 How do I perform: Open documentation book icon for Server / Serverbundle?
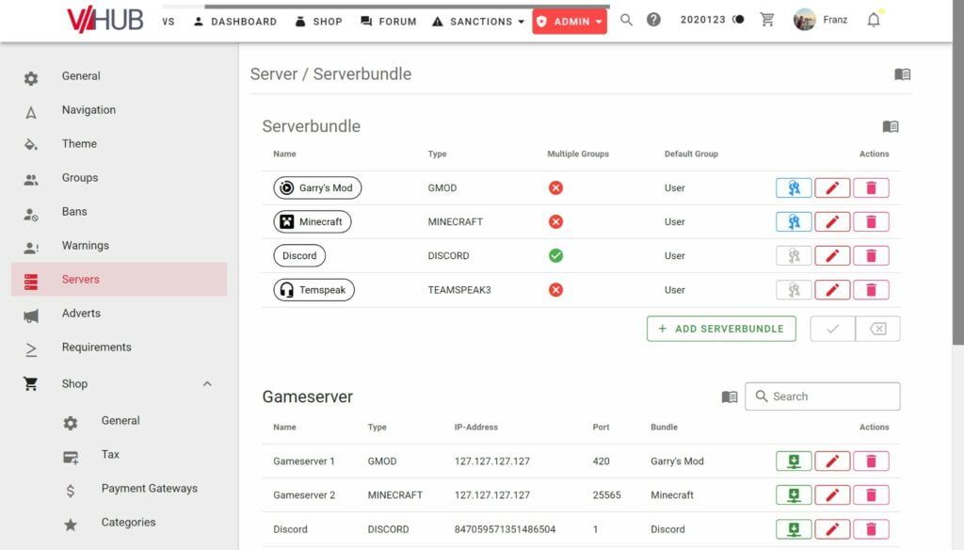point(902,74)
